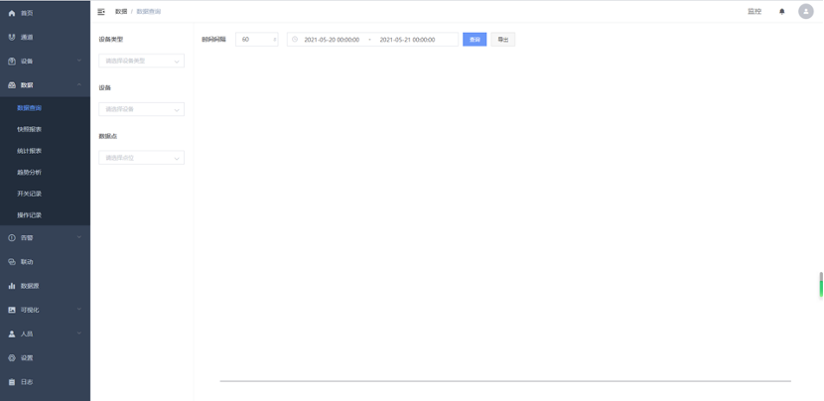Click the start date 2021-05-20 00:00:00
The height and width of the screenshot is (401, 824).
point(333,40)
